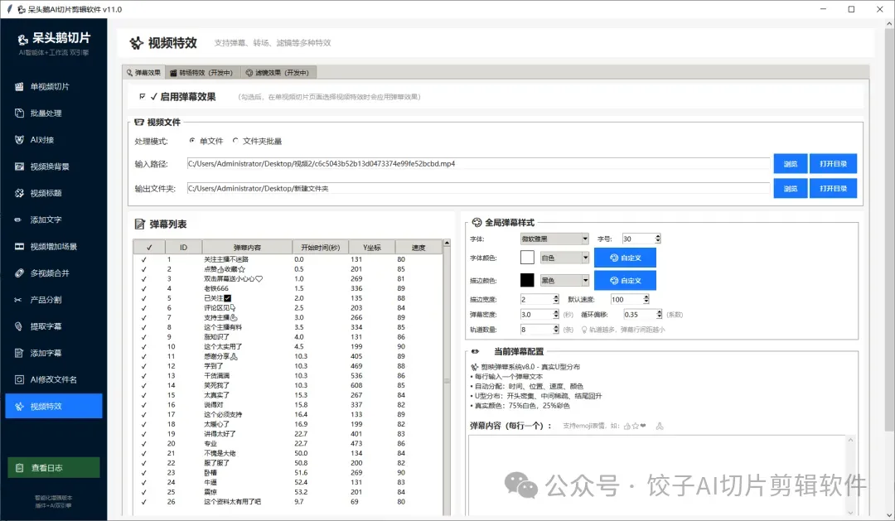Select the 多视频合并 sidebar icon

(x=19, y=273)
